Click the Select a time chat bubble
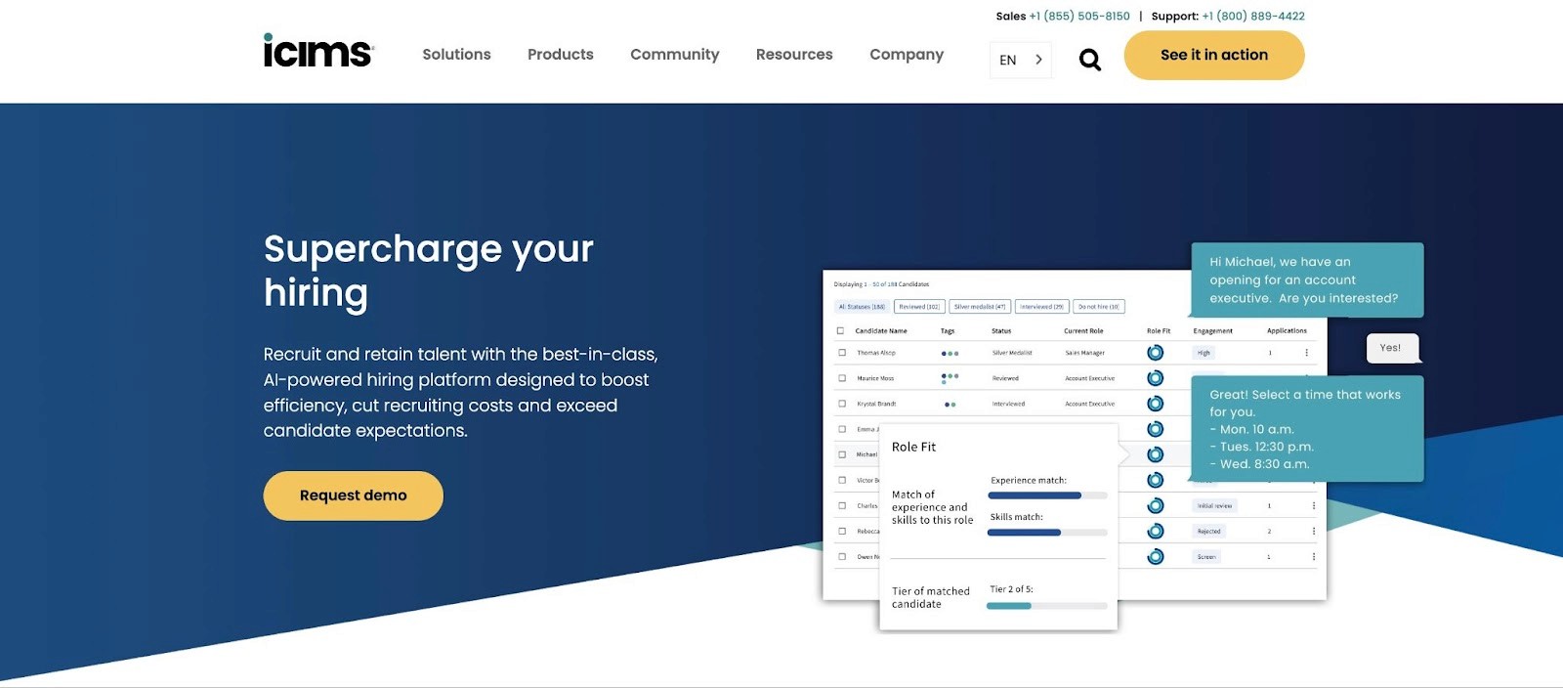The height and width of the screenshot is (688, 1563). (x=1307, y=429)
